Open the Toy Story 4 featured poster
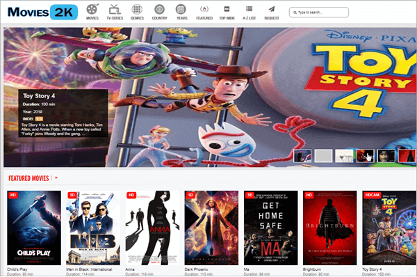417x277 pixels. [x=389, y=228]
